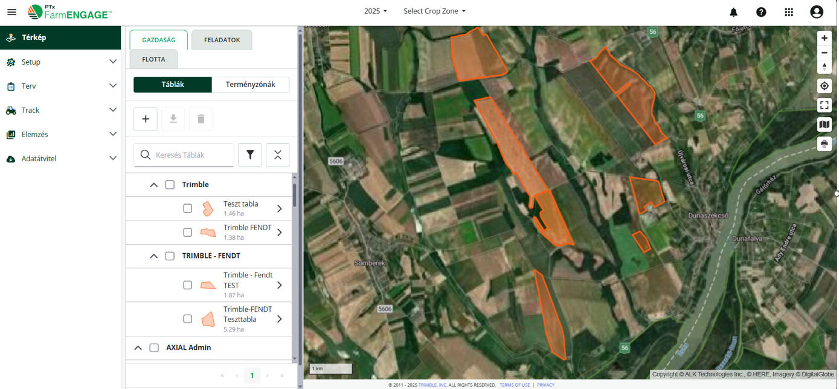This screenshot has width=839, height=389.
Task: Click the Elemzés chart icon
Action: point(11,135)
